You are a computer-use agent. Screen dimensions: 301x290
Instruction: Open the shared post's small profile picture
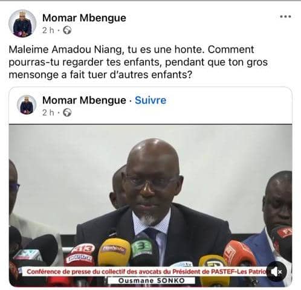[x=27, y=105]
